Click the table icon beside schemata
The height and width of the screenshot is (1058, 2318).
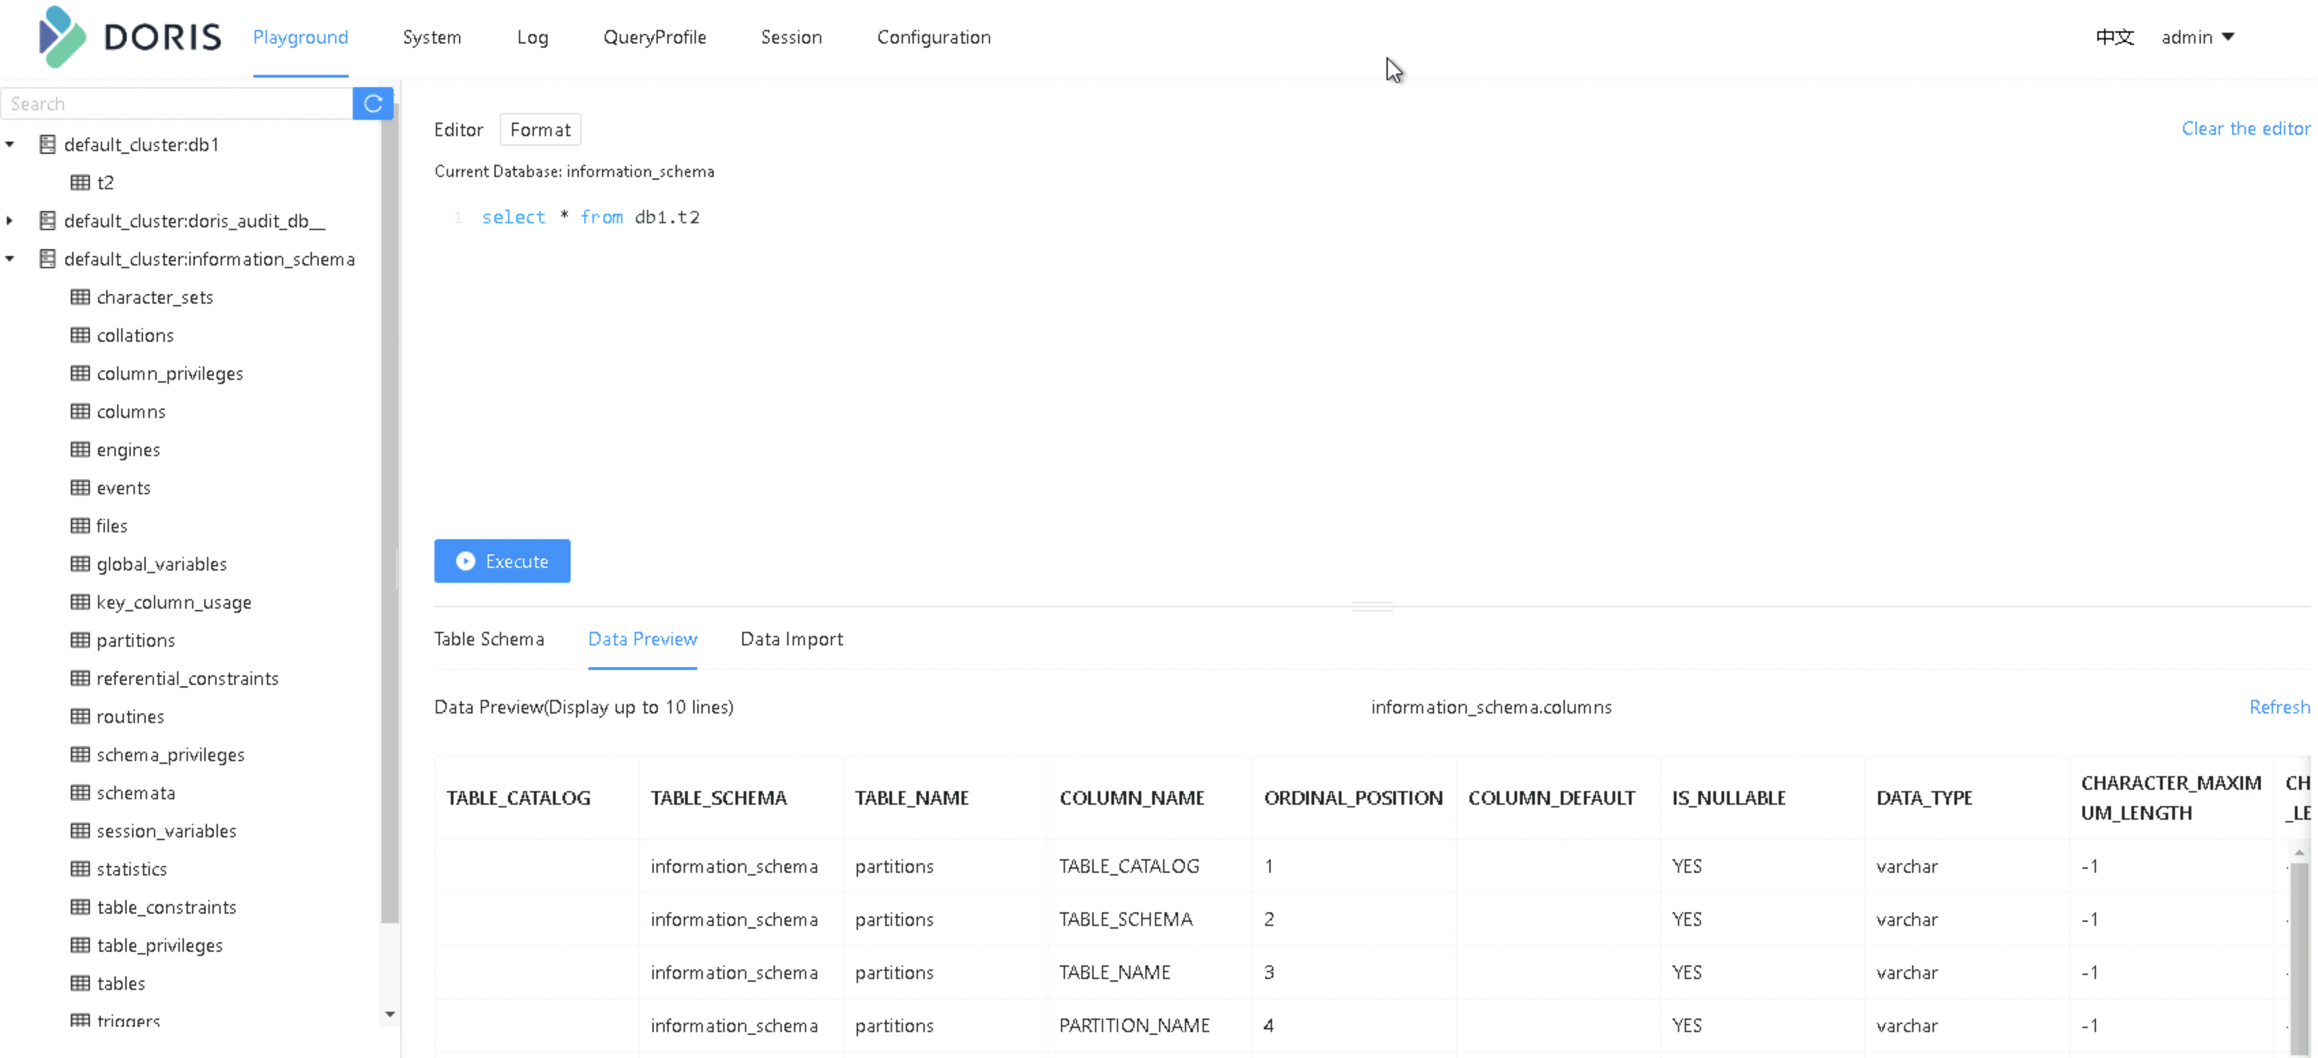[x=80, y=792]
